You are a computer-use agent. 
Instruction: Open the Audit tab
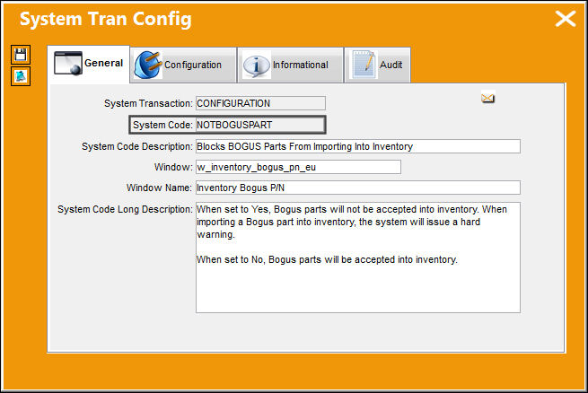click(377, 65)
